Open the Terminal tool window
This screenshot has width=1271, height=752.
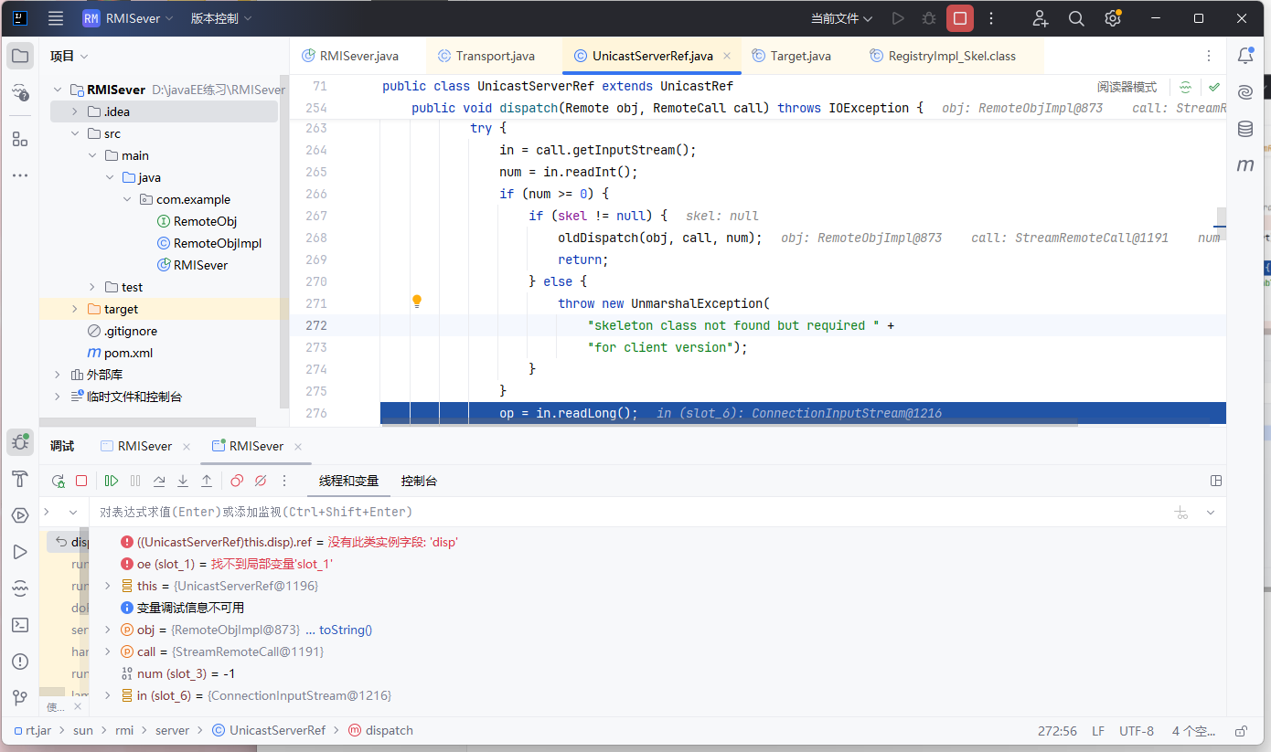pos(19,625)
